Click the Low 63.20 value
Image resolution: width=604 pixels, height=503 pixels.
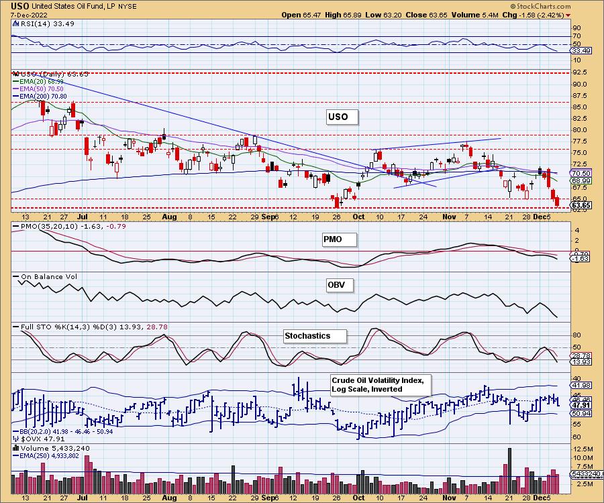(383, 15)
